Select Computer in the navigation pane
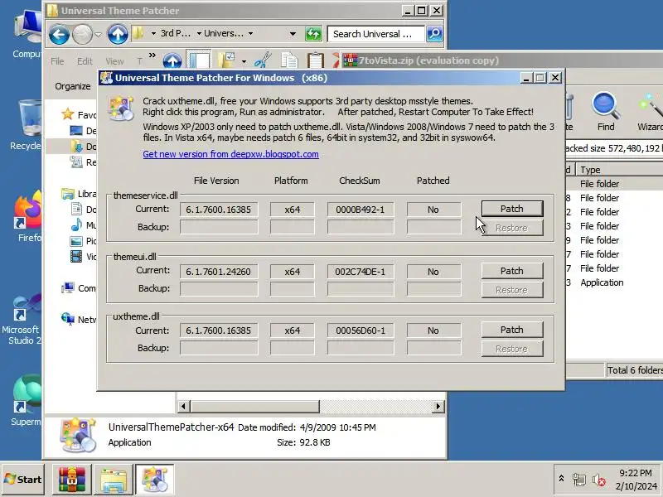 (79, 288)
